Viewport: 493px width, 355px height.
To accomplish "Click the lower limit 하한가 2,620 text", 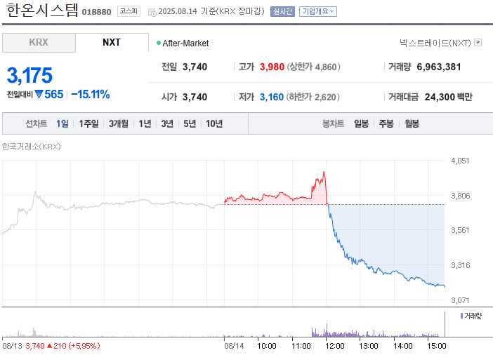I will (313, 97).
